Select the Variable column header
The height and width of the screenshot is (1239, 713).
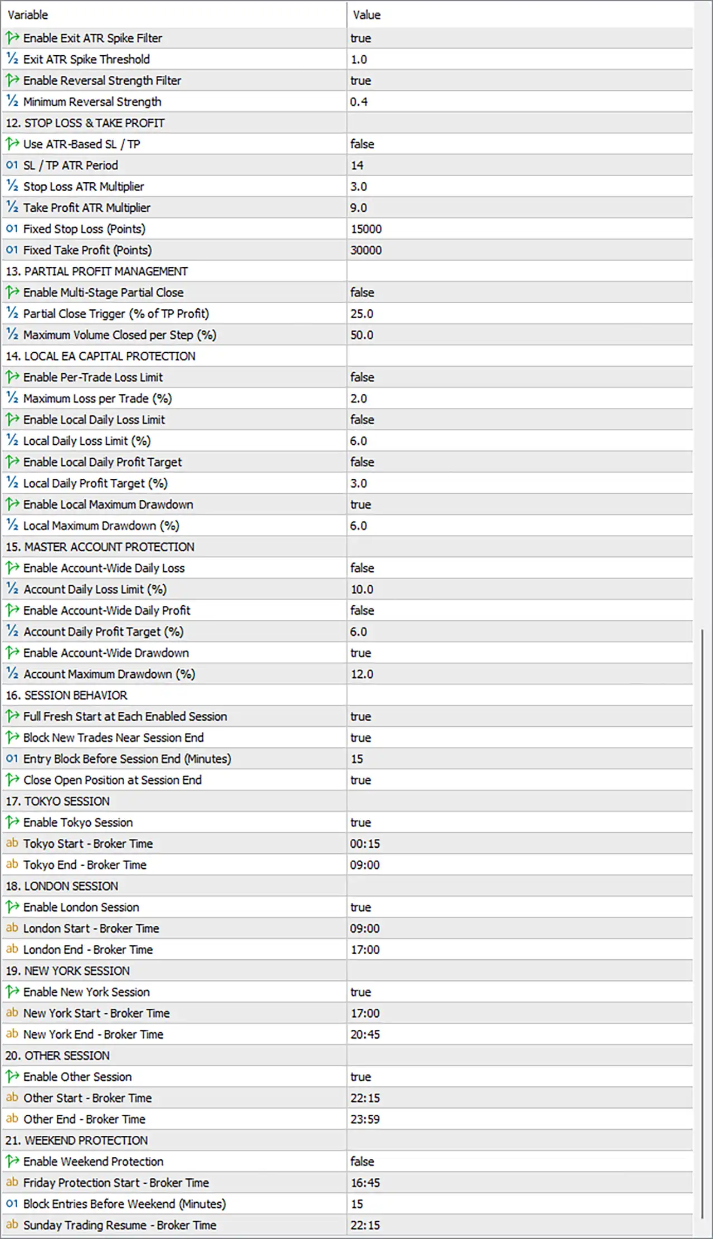pos(174,14)
